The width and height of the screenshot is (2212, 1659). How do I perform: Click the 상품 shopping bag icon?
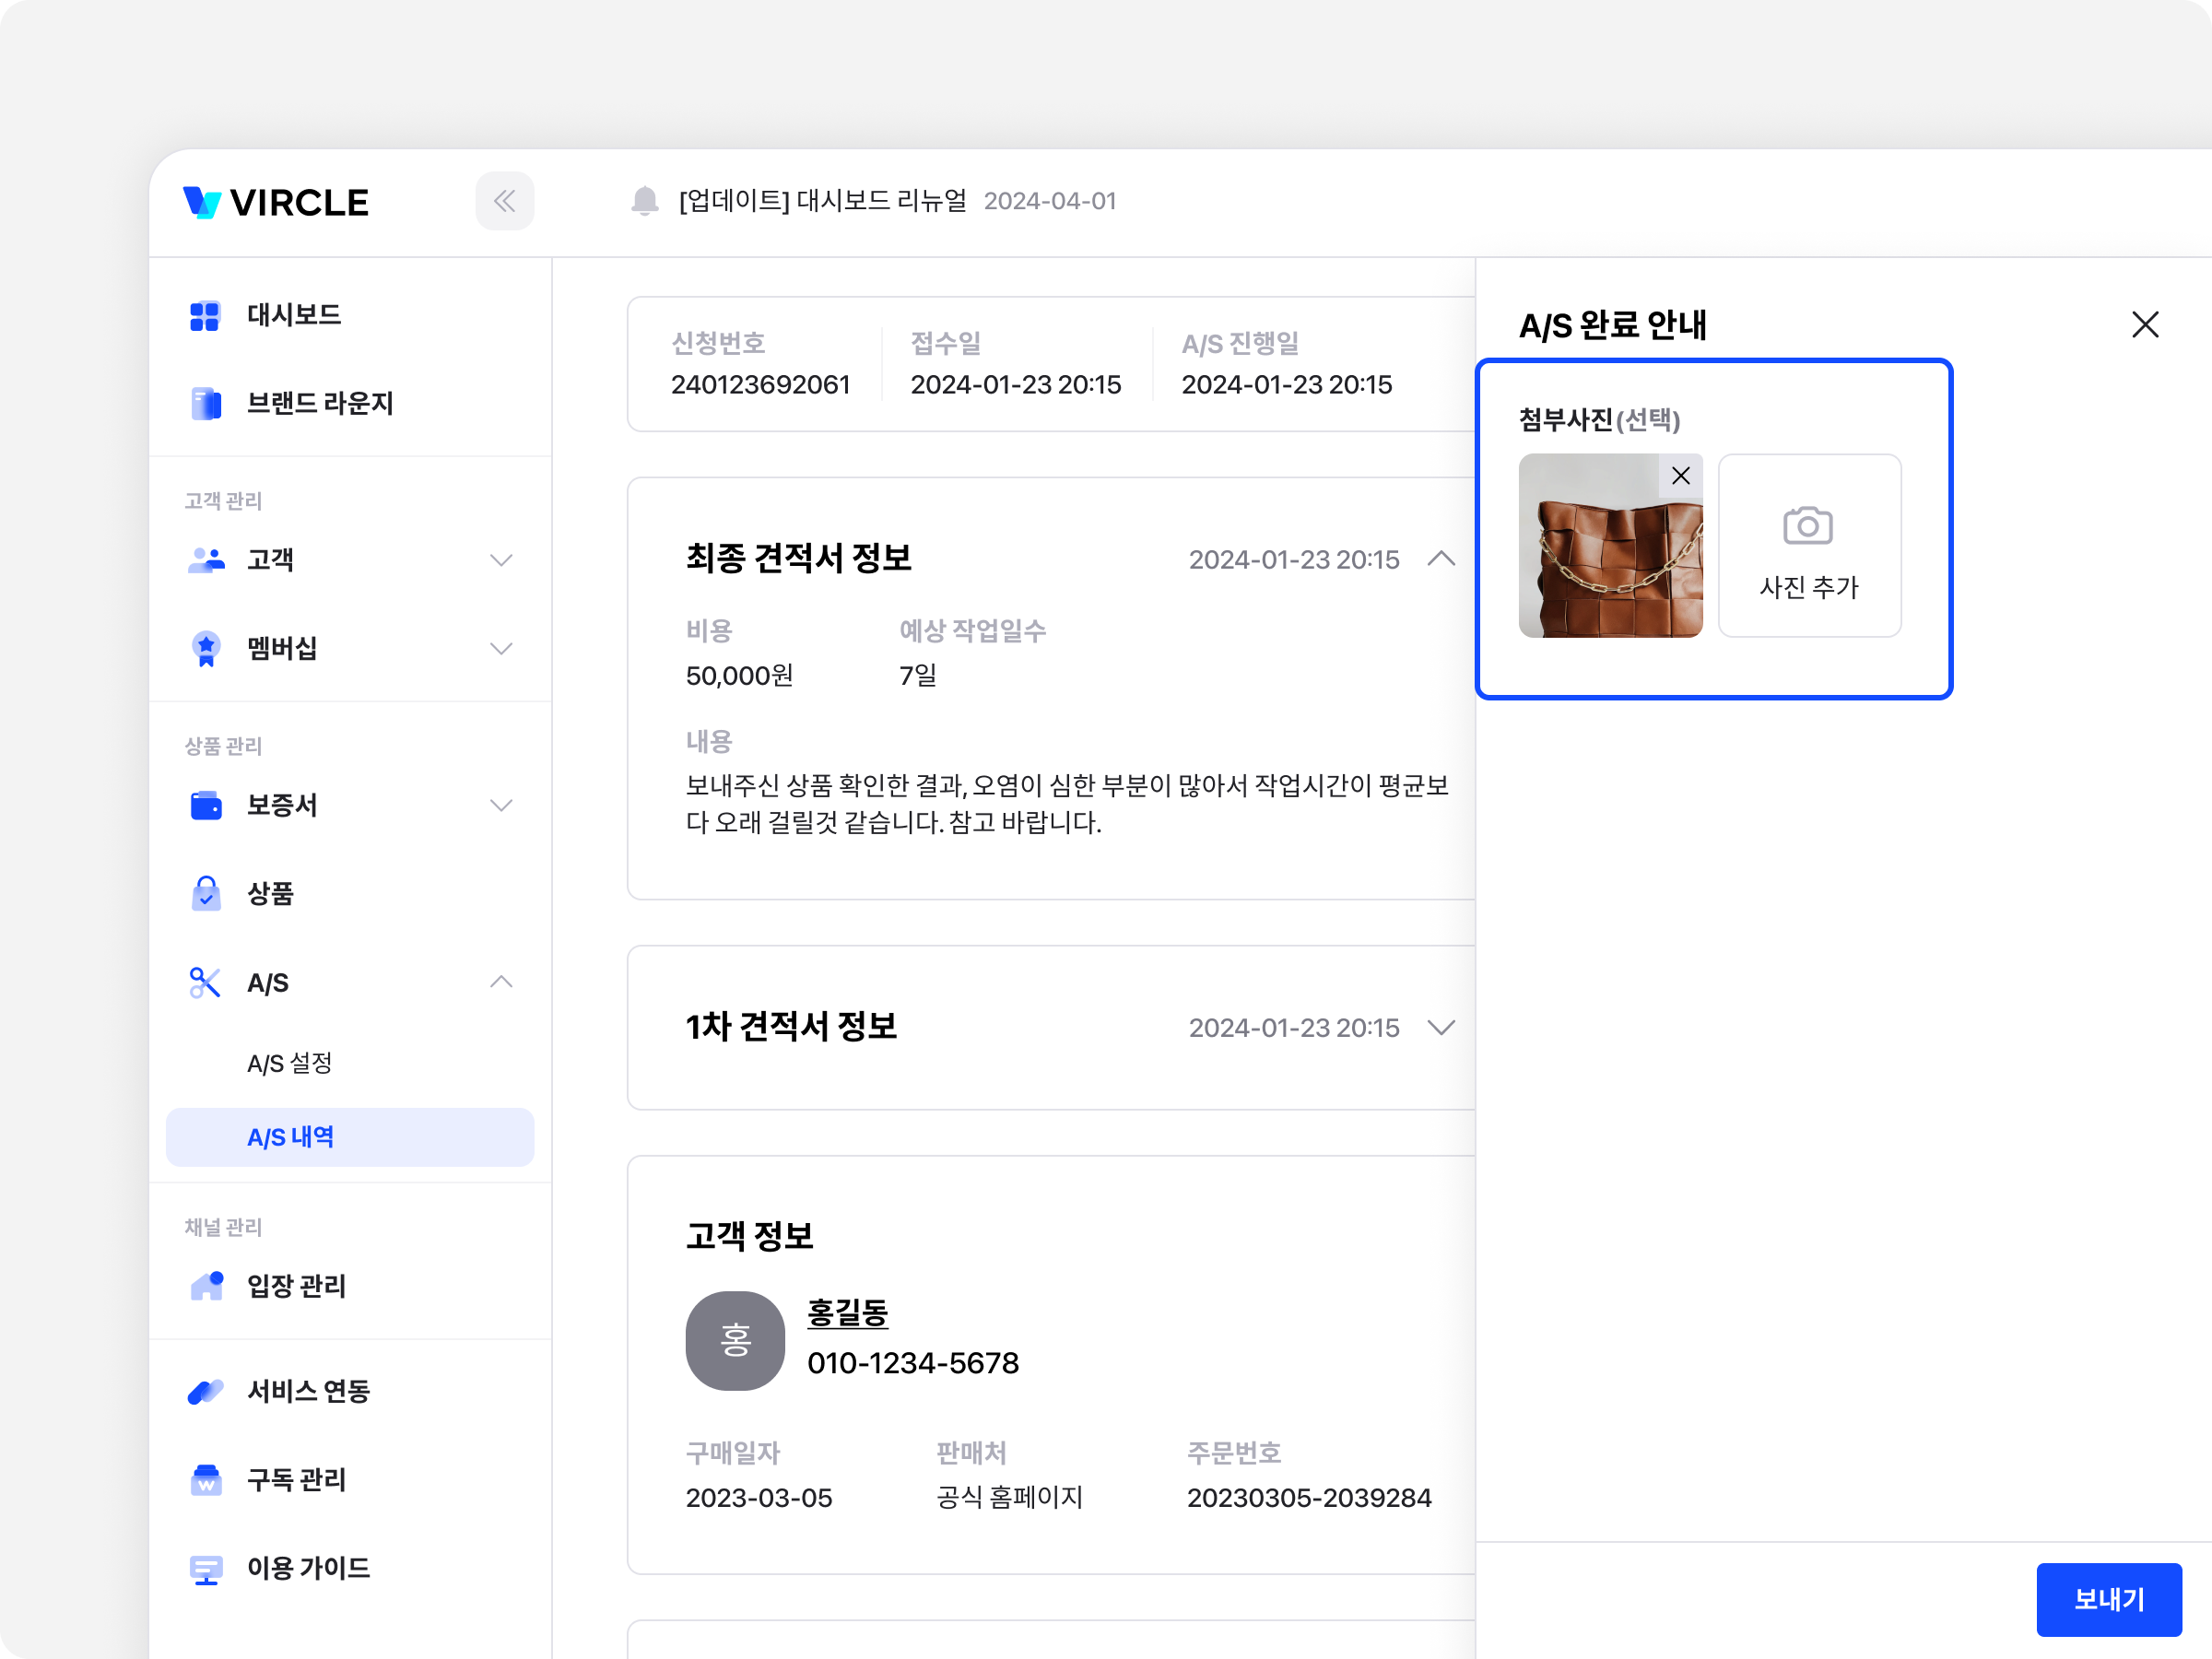[205, 894]
